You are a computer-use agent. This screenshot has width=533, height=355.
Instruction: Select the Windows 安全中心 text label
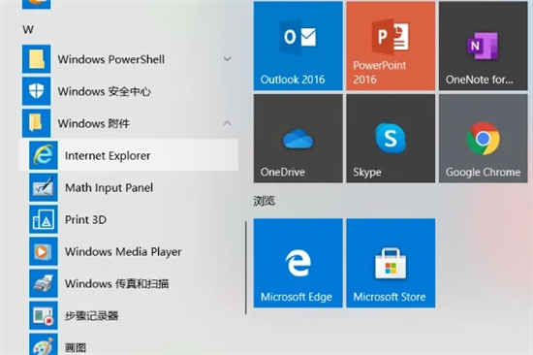(x=104, y=91)
